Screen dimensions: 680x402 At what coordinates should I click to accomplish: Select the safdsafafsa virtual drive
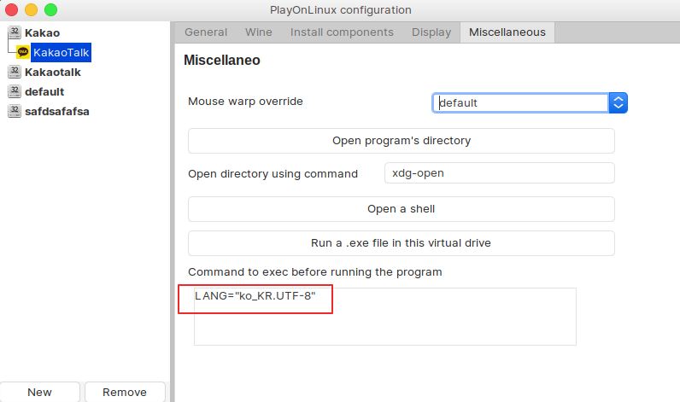[x=57, y=111]
